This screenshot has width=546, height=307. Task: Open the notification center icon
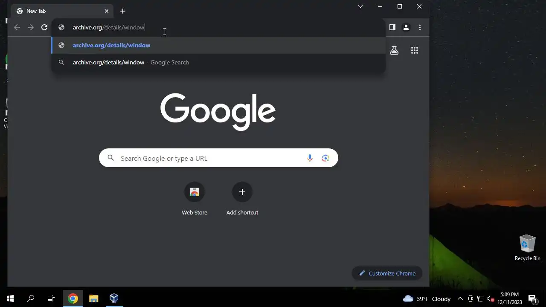(x=532, y=298)
